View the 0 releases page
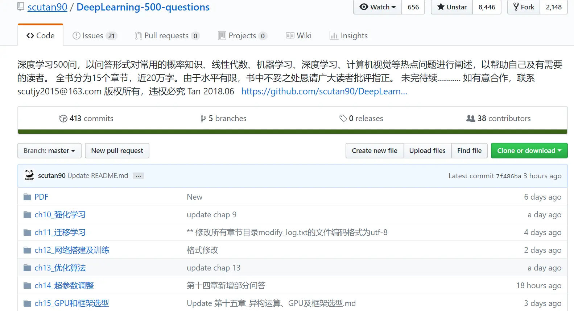This screenshot has height=311, width=574. (361, 118)
